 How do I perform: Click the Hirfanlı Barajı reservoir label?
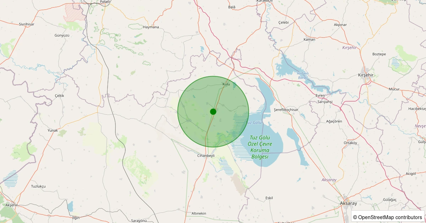click(x=303, y=75)
